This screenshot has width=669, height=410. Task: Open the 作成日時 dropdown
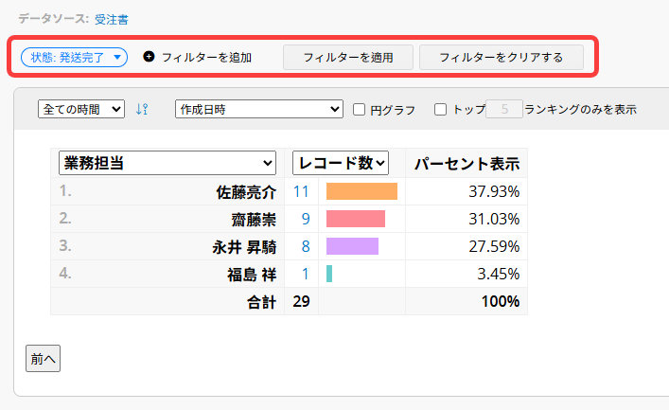click(x=259, y=109)
